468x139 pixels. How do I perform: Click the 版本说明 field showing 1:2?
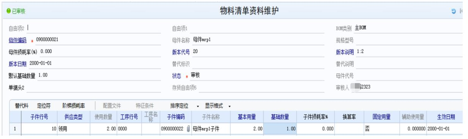410,52
